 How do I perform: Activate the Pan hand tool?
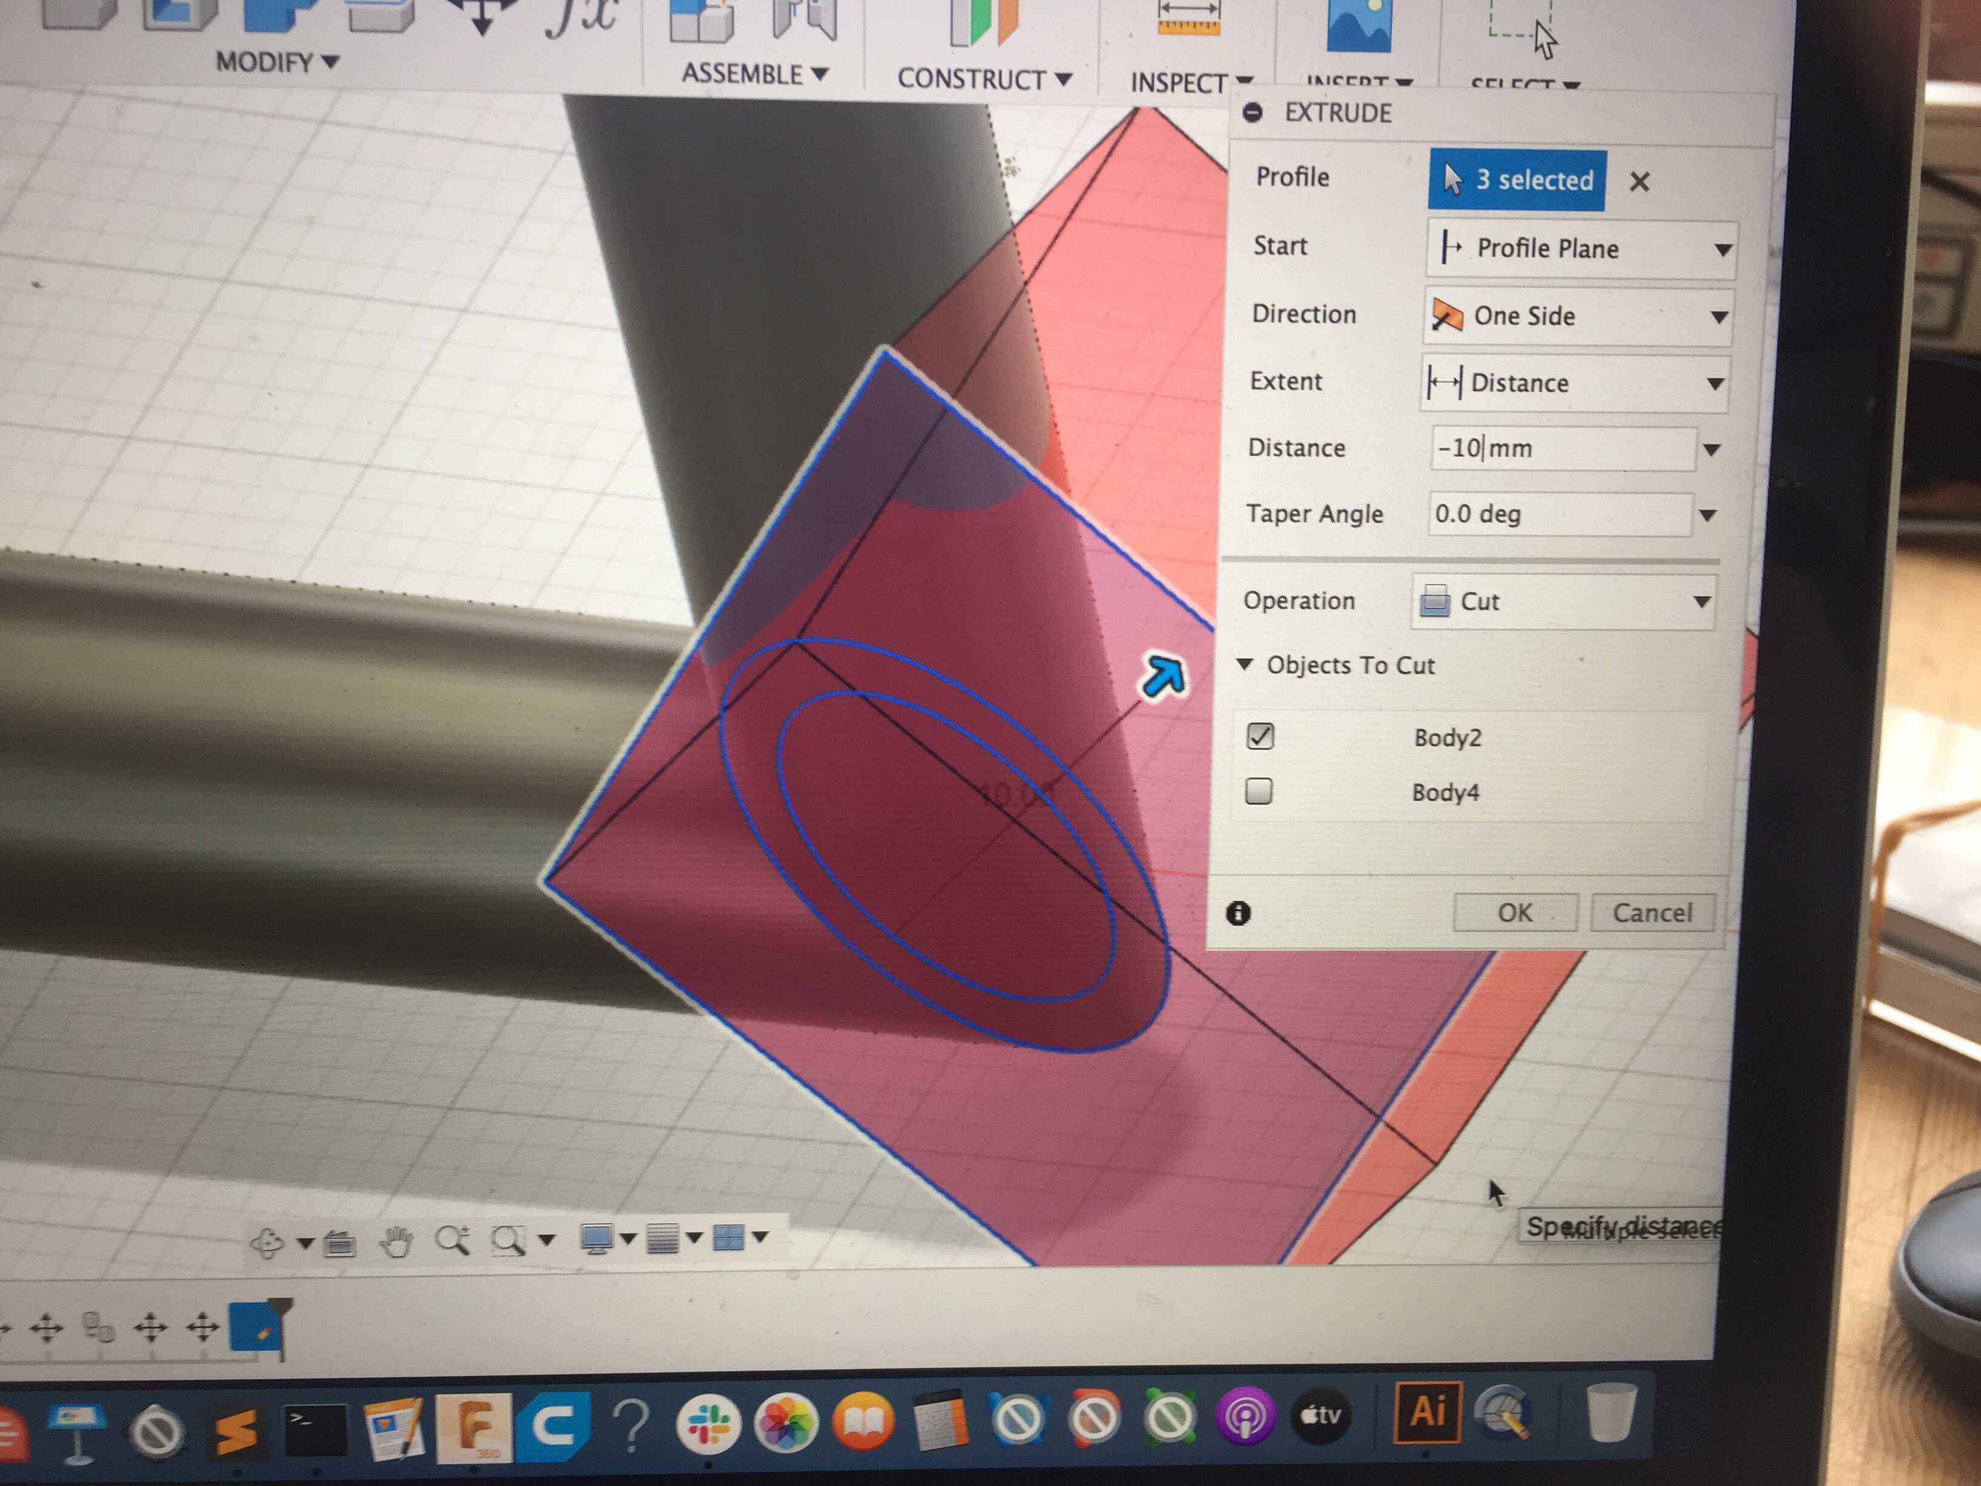(396, 1241)
